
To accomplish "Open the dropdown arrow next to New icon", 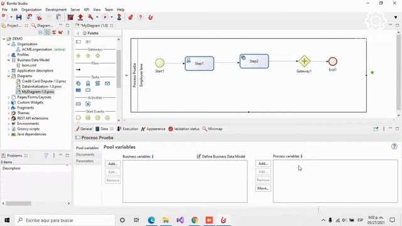I will 11,17.
